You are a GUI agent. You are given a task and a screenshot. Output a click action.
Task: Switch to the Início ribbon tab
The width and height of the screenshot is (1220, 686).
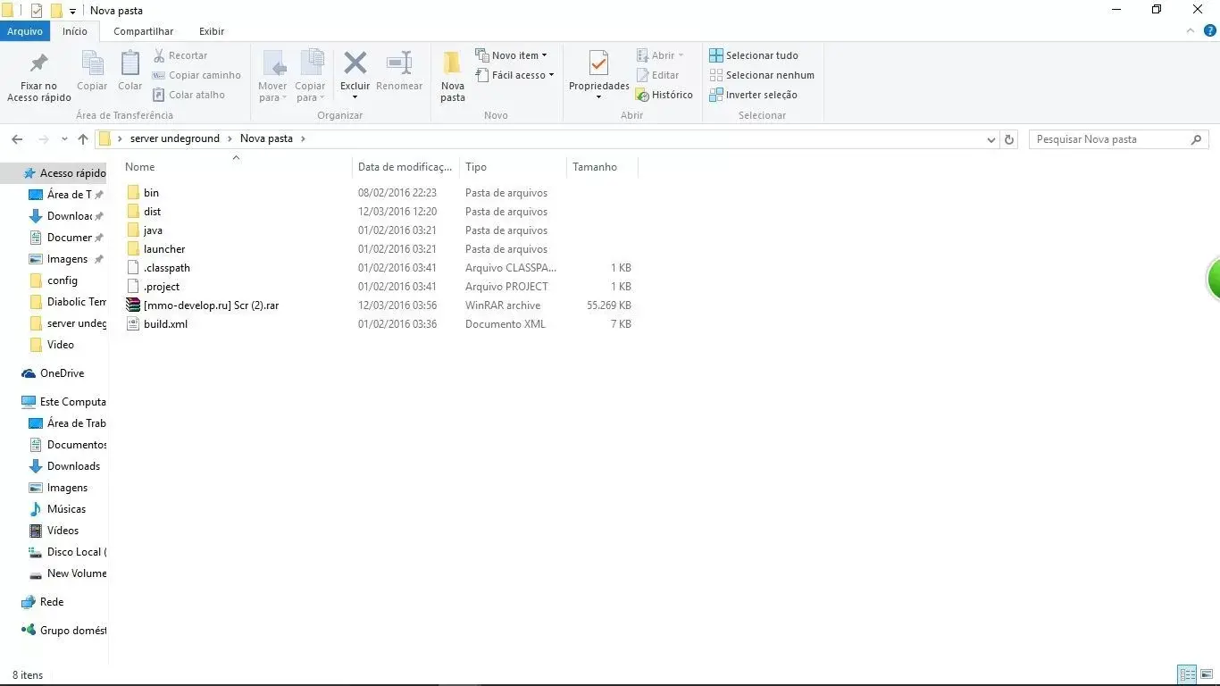(x=75, y=31)
